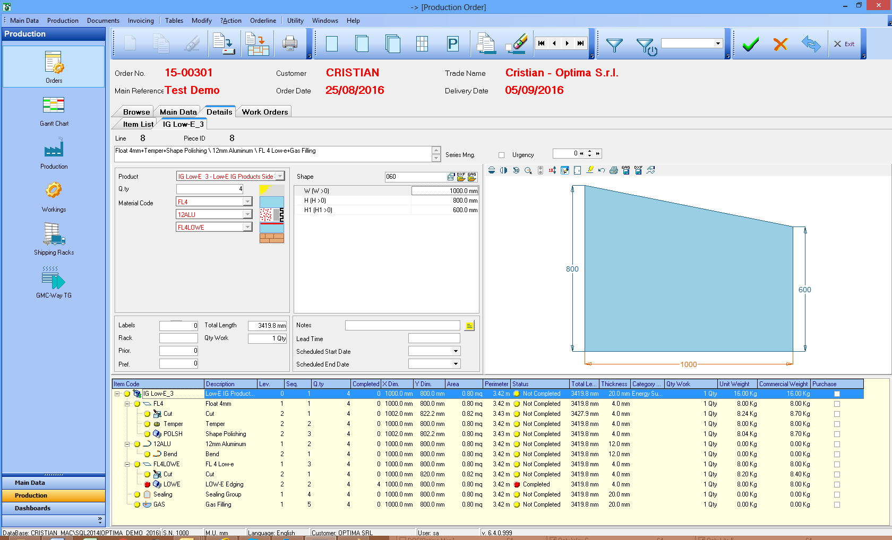Image resolution: width=892 pixels, height=540 pixels.
Task: Switch to the Browse tab
Action: coord(136,112)
